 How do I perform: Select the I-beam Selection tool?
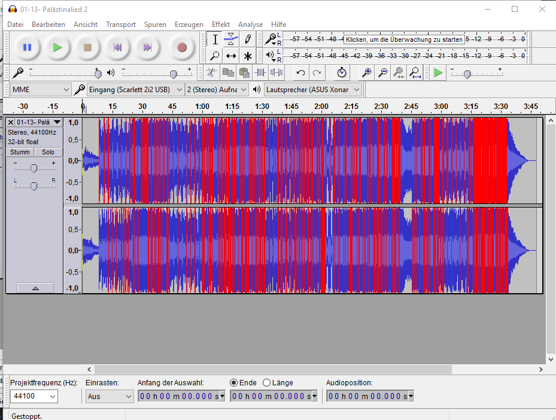[215, 39]
